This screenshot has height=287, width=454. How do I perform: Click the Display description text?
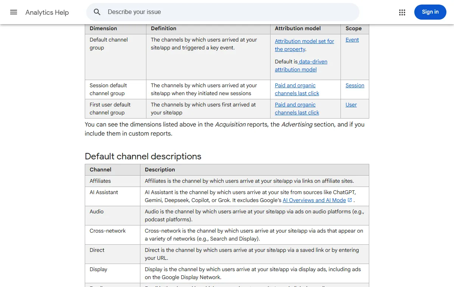253,273
